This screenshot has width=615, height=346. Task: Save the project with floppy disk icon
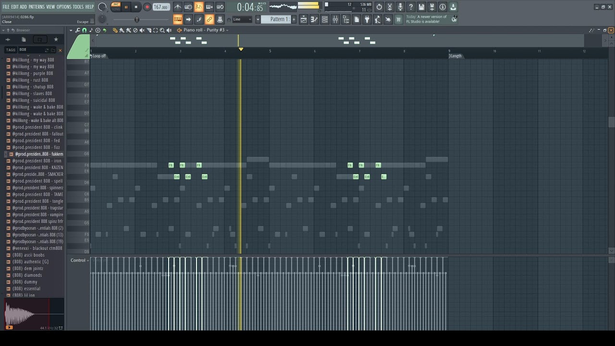(421, 7)
